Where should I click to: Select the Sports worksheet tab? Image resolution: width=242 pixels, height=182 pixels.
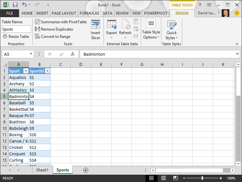[x=63, y=170]
